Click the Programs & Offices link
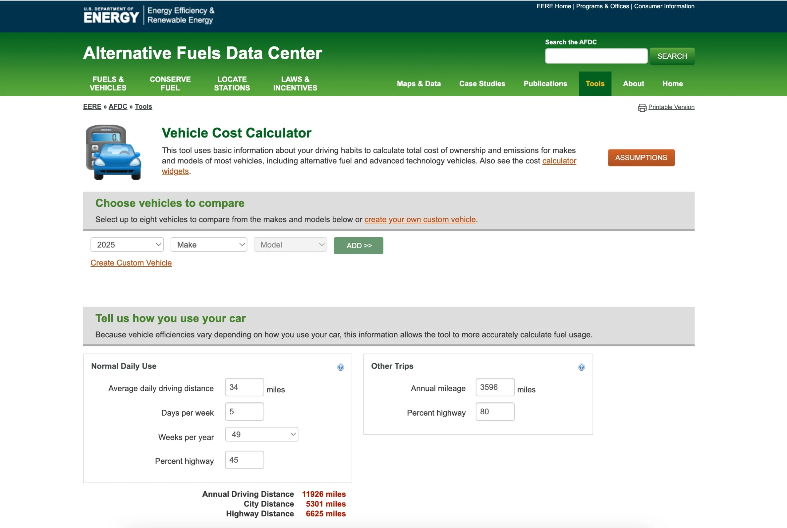 602,6
